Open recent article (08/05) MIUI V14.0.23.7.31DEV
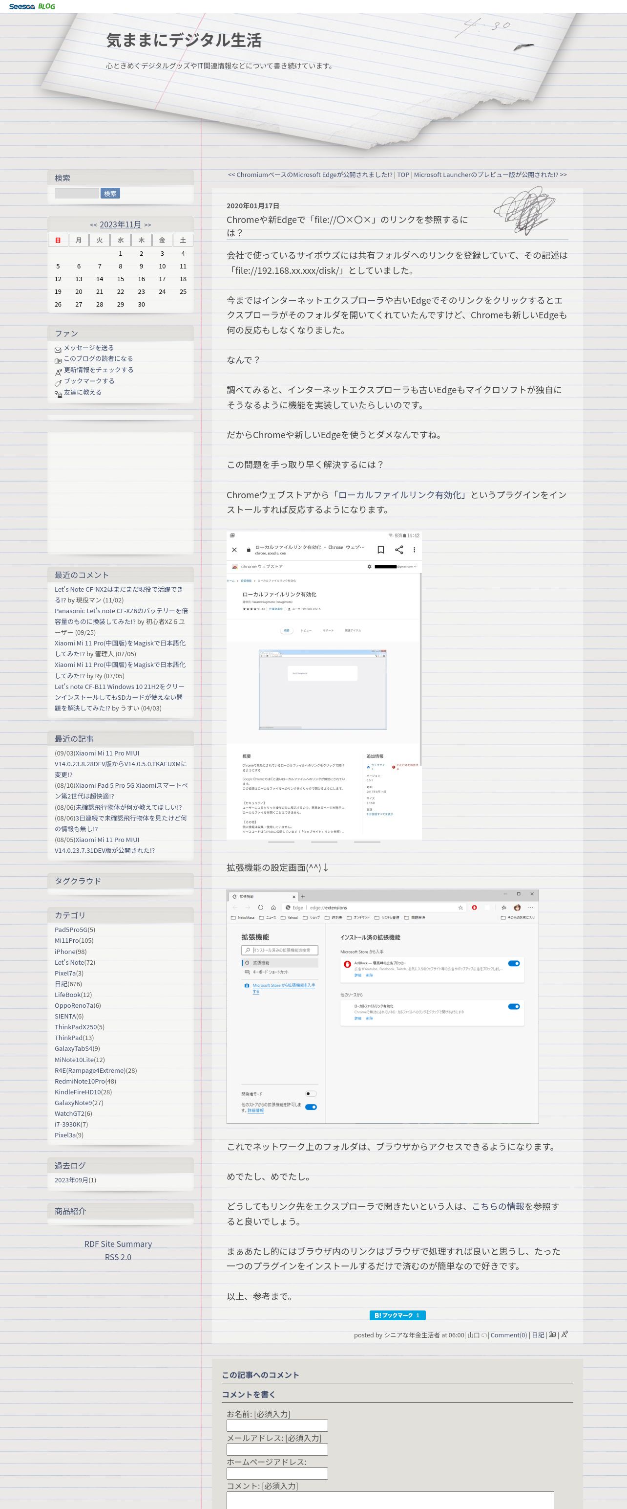 pyautogui.click(x=105, y=844)
